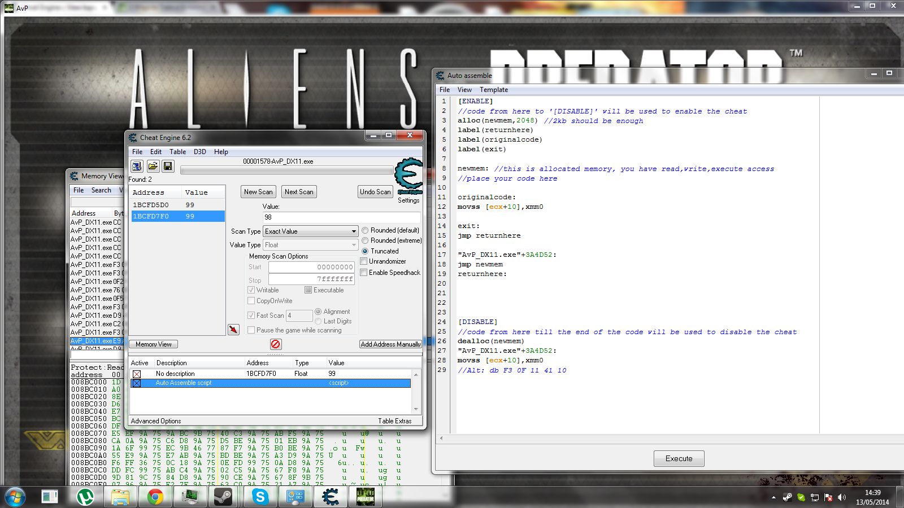The height and width of the screenshot is (508, 904).
Task: Toggle Enable Speedhack checkbox
Action: [x=364, y=273]
